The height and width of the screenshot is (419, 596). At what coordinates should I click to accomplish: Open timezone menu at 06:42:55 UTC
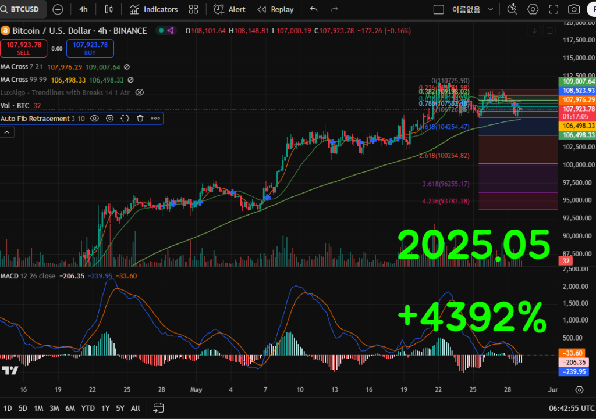pos(572,409)
